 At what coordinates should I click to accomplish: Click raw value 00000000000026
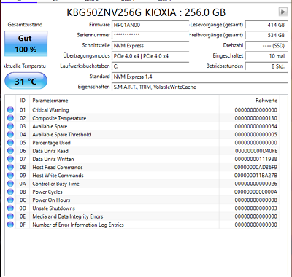point(256,184)
